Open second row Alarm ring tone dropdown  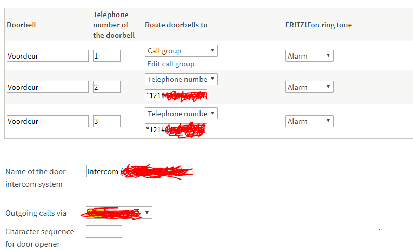click(x=309, y=87)
